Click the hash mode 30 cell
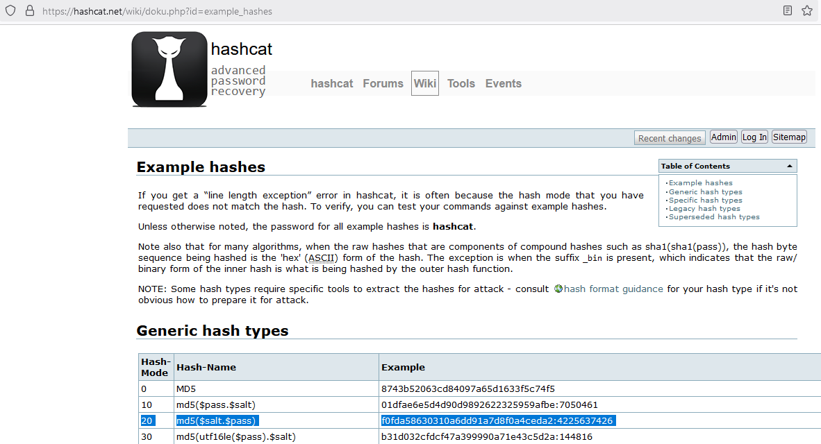821x444 pixels. coord(156,436)
